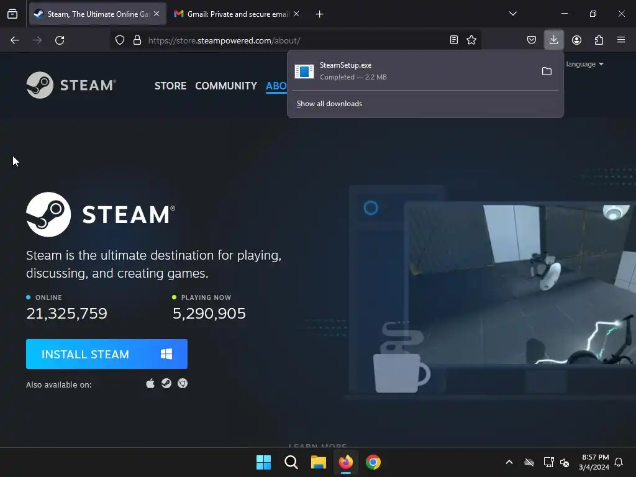
Task: Show site security padlock info
Action: [x=137, y=40]
